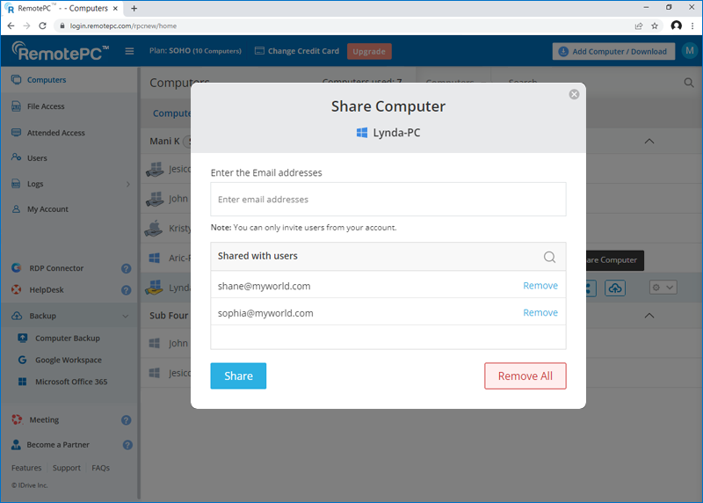Click the help icon beside RDP Connector
This screenshot has height=503, width=703.
(x=126, y=268)
